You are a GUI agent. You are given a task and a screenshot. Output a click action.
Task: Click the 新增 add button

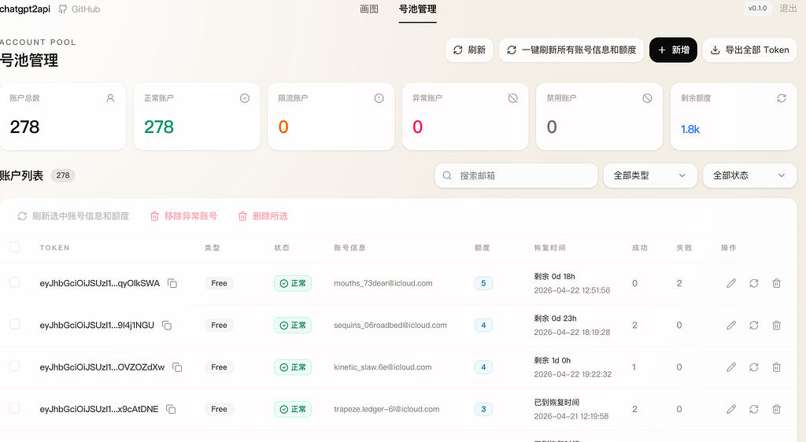pyautogui.click(x=673, y=50)
